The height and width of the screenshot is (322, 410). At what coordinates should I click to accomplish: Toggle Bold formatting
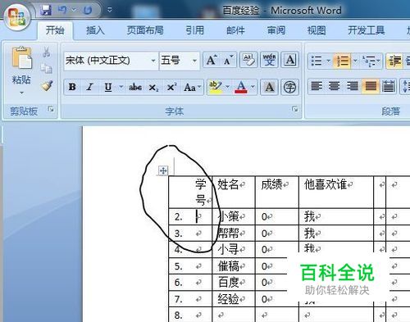click(x=72, y=87)
